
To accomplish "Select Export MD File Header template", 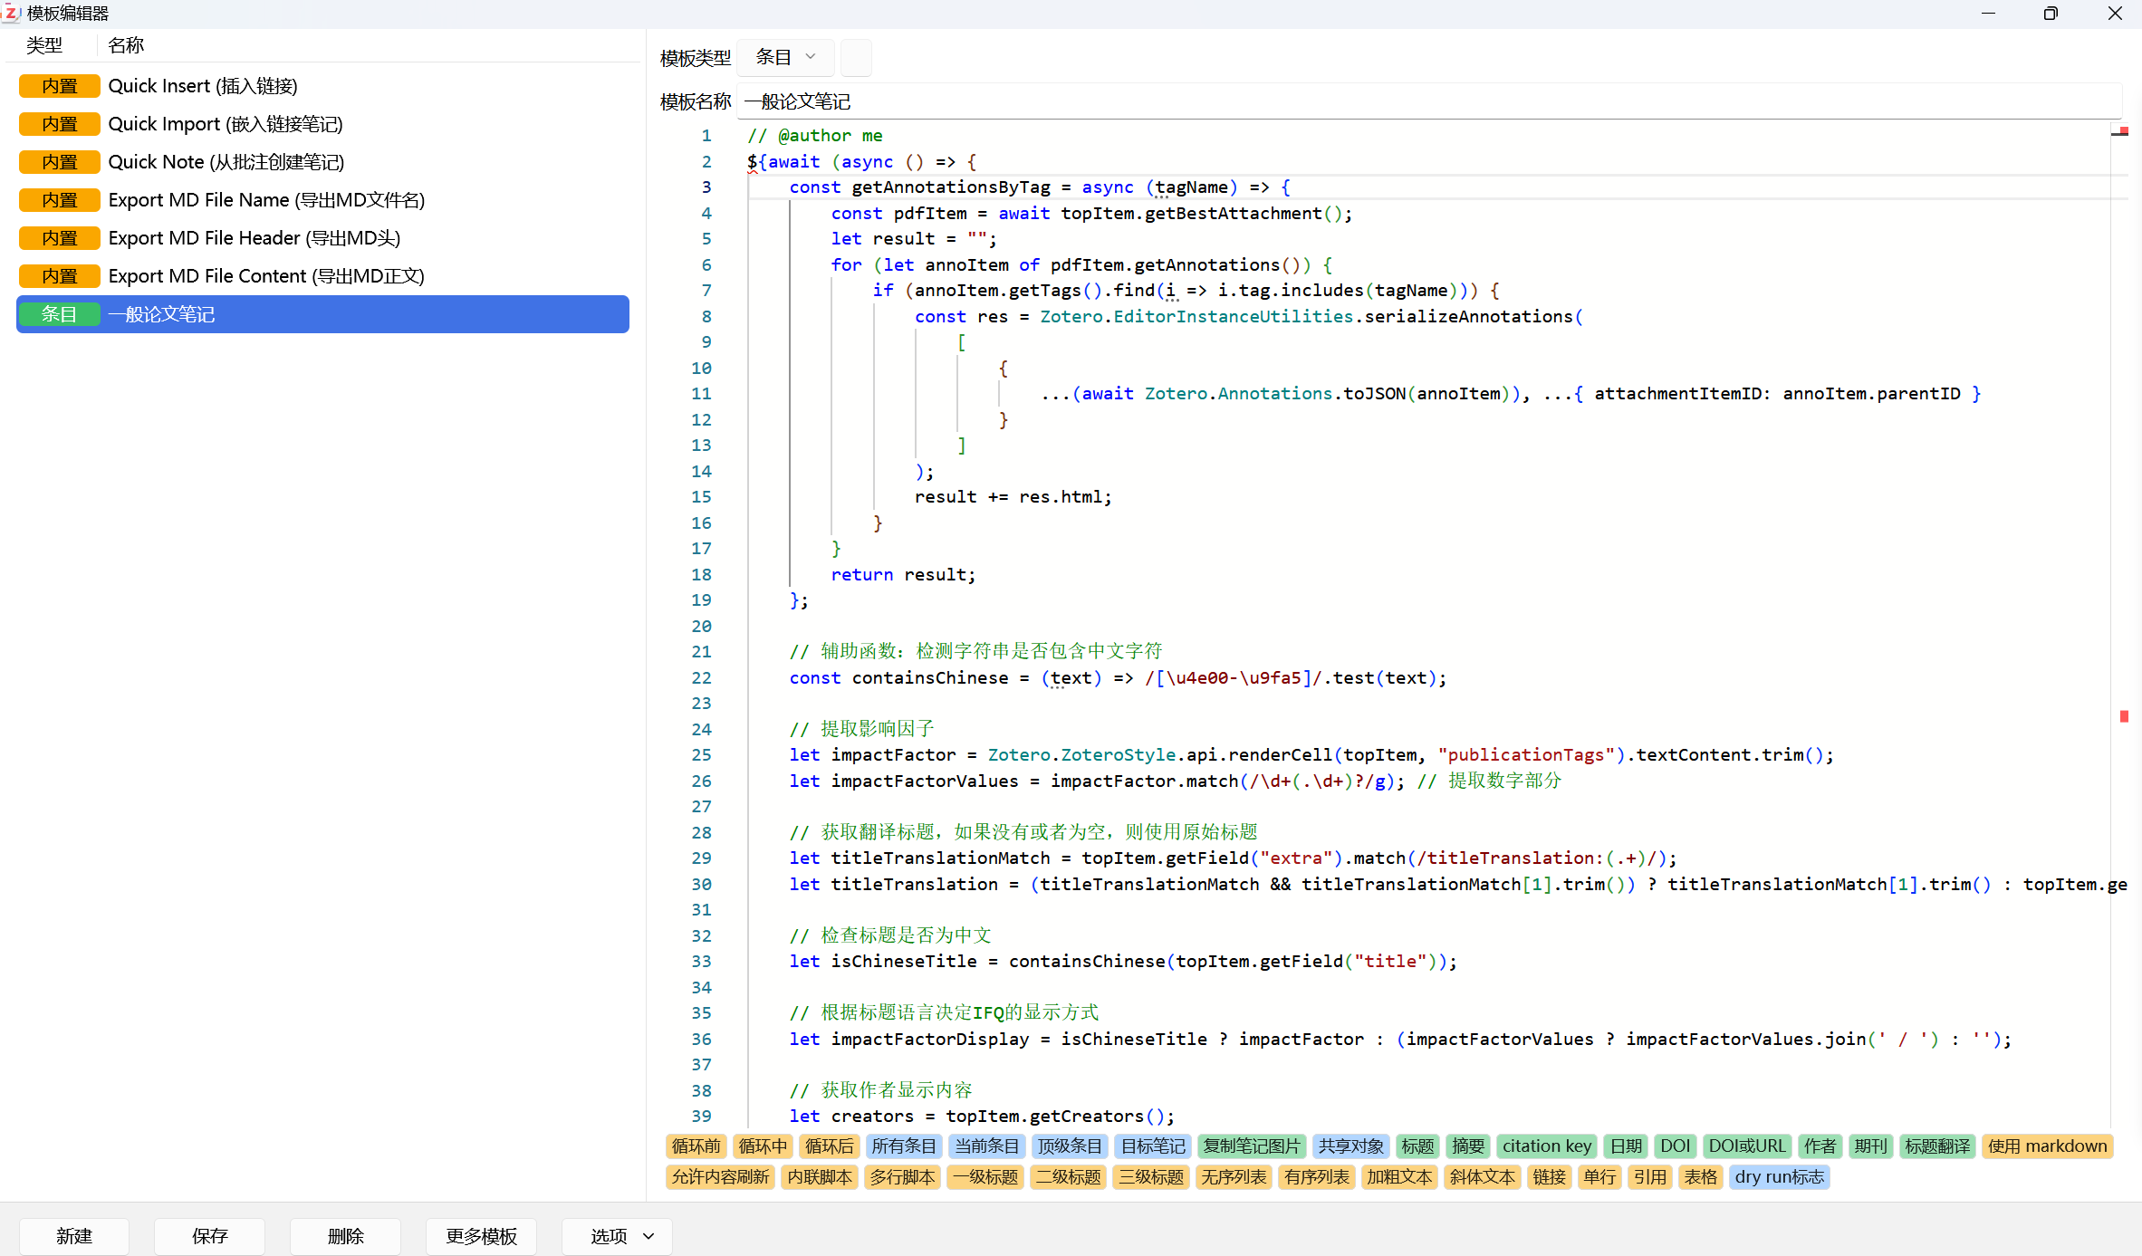I will click(x=254, y=238).
